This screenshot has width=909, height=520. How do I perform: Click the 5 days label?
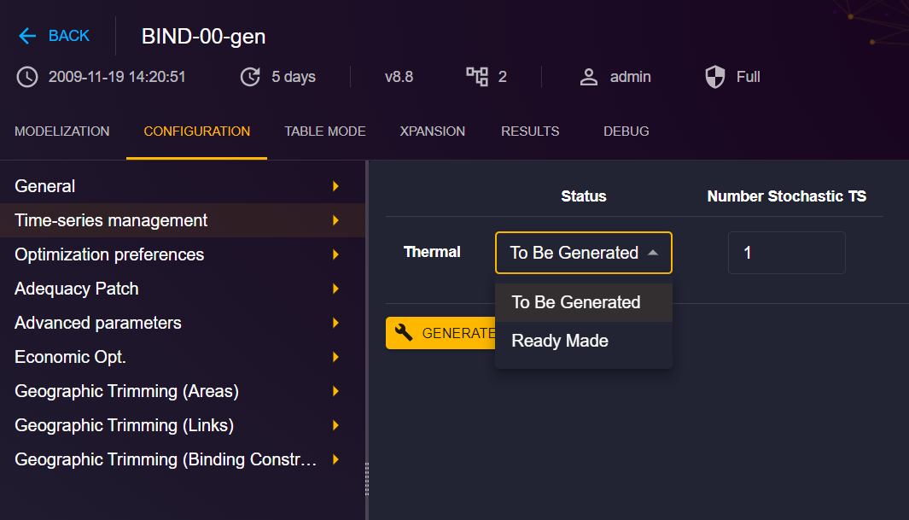(x=294, y=77)
